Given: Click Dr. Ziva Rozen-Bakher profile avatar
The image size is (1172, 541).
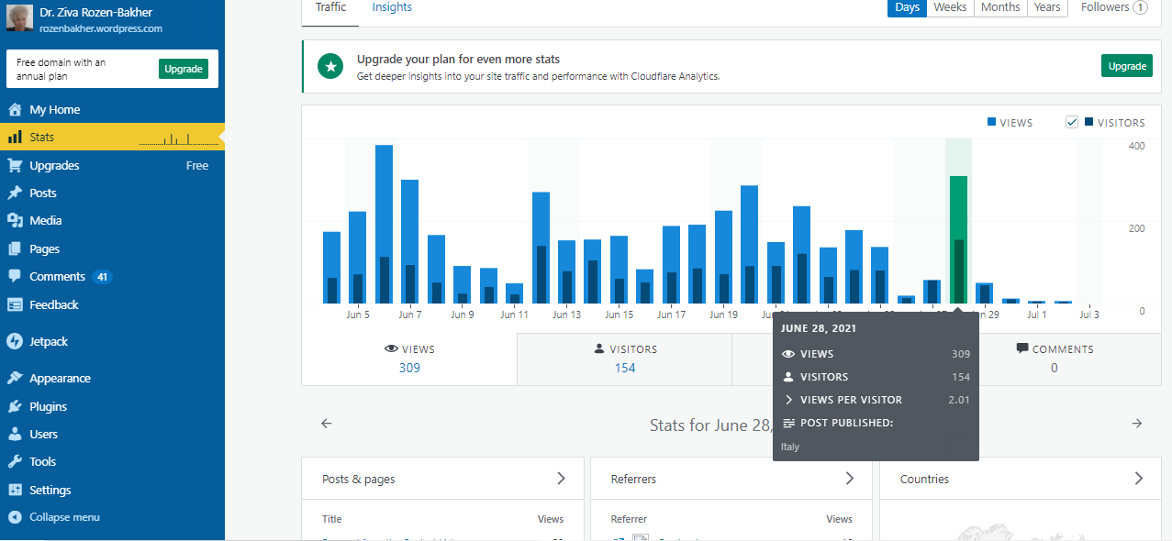Looking at the screenshot, I should 19,19.
